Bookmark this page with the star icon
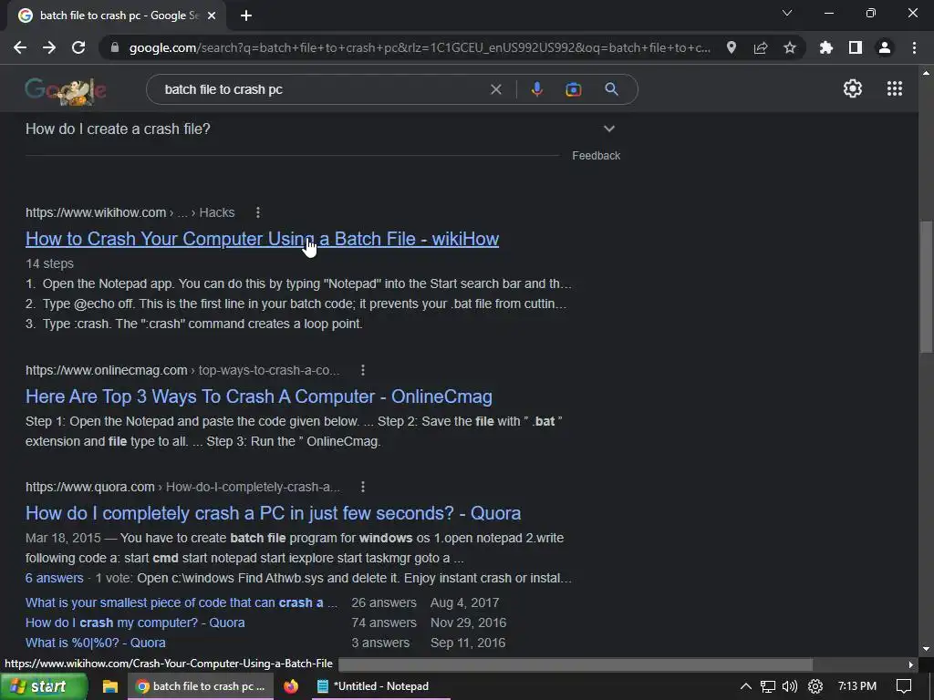The height and width of the screenshot is (700, 934). point(790,47)
